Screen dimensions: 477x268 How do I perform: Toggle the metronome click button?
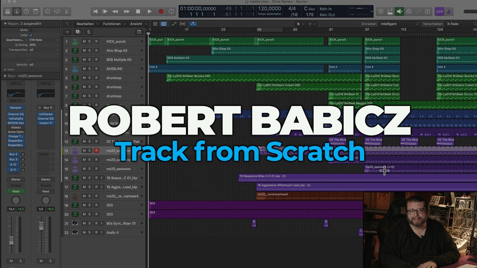449,12
